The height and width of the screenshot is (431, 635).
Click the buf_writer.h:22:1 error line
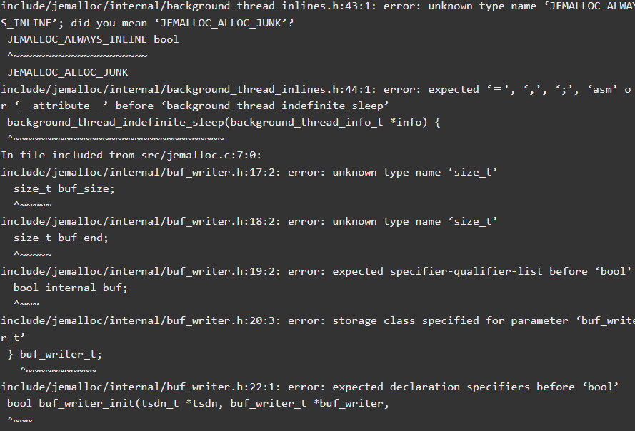[x=310, y=387]
